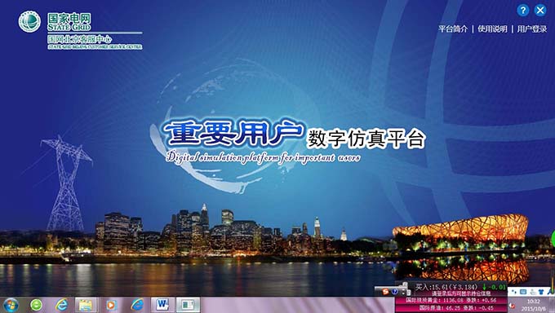Launch the green 360 browser icon
The image size is (555, 313).
36,305
